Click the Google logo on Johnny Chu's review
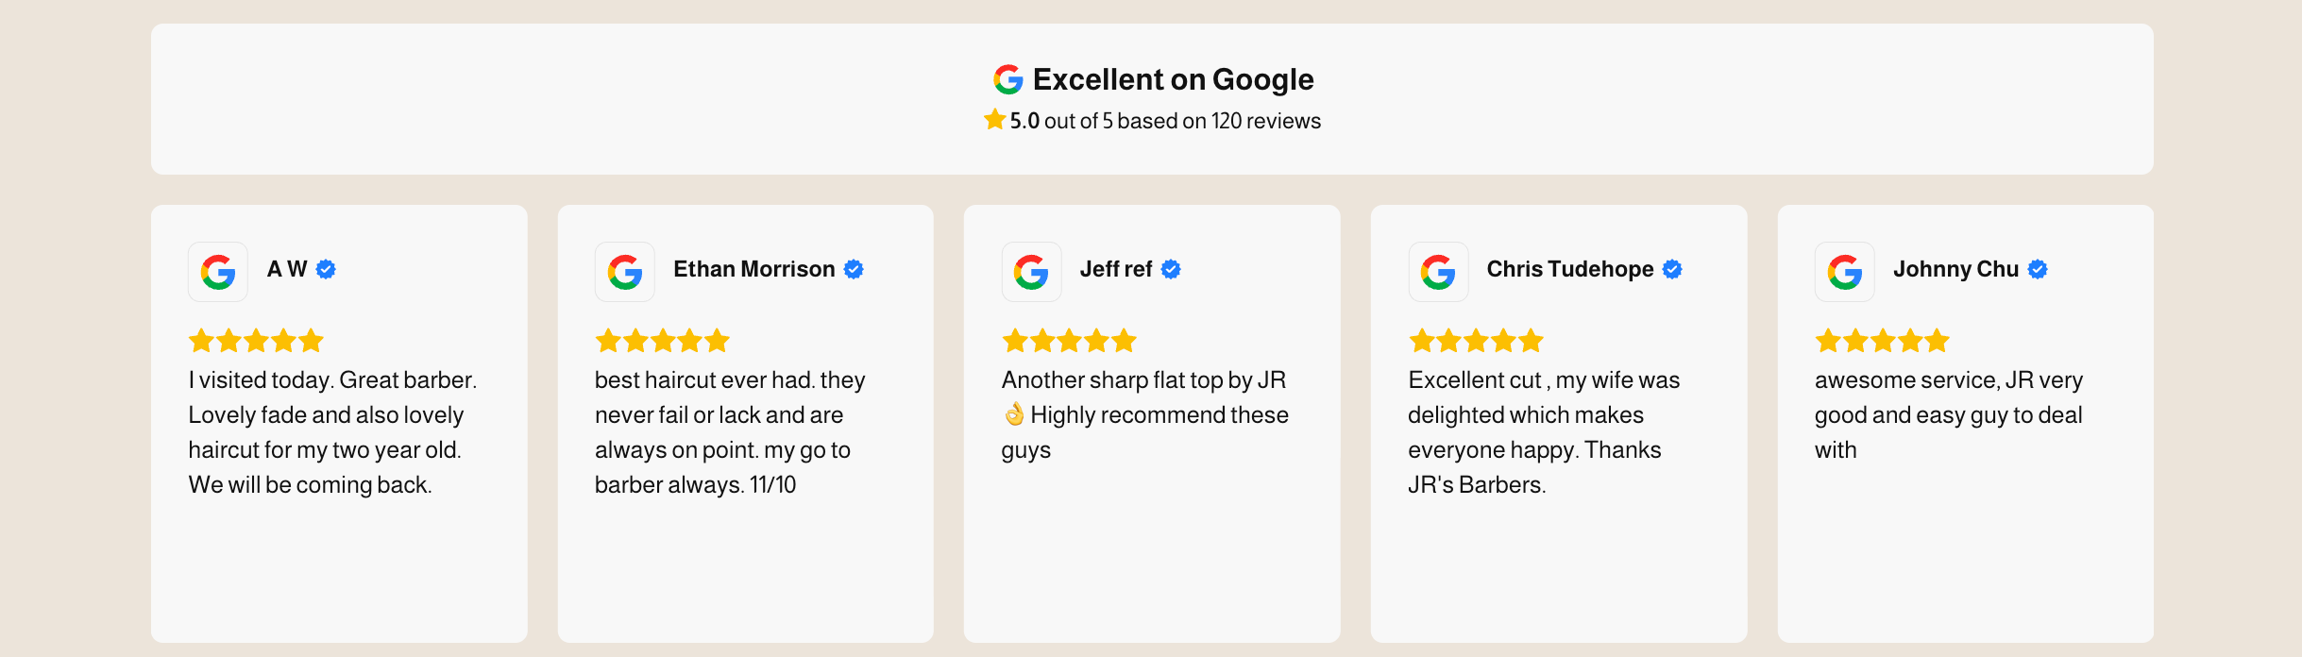This screenshot has height=657, width=2302. 1845,272
